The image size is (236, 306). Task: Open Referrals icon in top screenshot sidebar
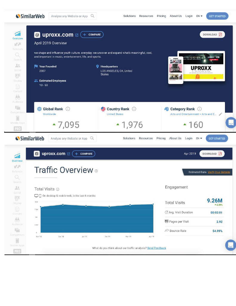(x=18, y=44)
